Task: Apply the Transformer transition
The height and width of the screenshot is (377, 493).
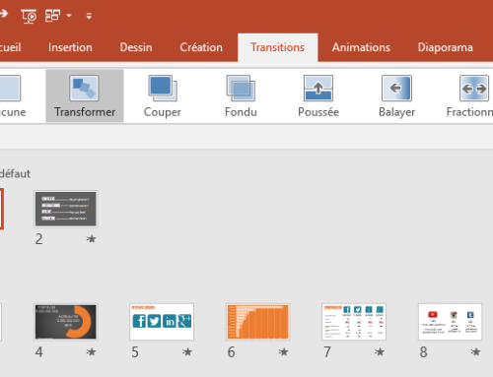Action: (x=85, y=95)
